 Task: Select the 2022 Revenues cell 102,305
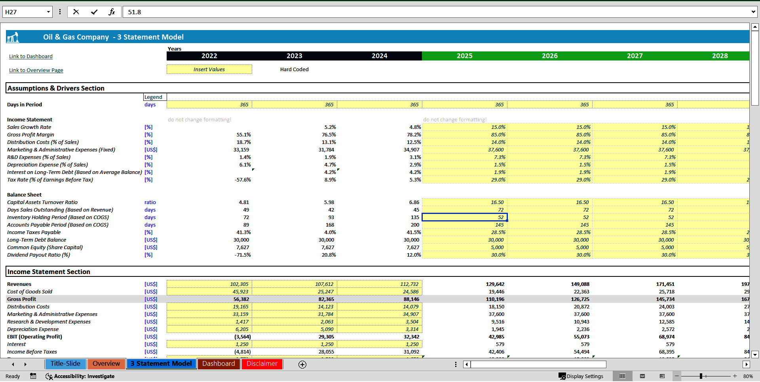(209, 284)
